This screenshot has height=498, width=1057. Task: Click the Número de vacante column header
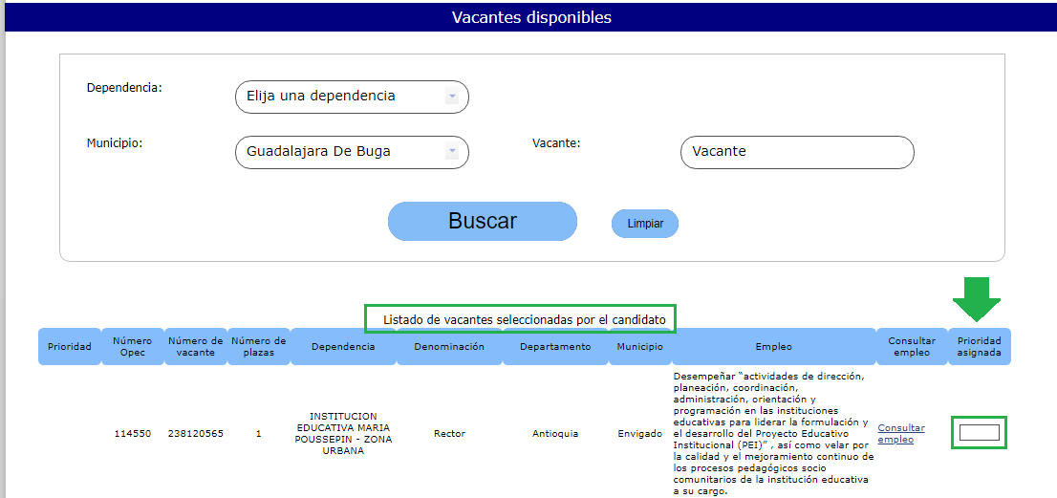pos(195,346)
